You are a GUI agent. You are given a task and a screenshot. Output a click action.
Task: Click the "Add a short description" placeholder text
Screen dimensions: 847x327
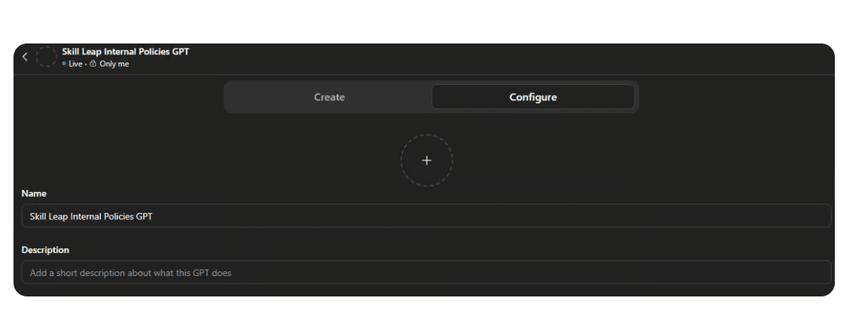tap(131, 273)
